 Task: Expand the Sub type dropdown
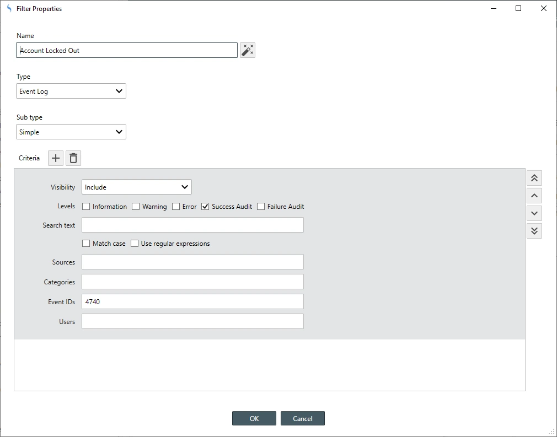tap(71, 132)
